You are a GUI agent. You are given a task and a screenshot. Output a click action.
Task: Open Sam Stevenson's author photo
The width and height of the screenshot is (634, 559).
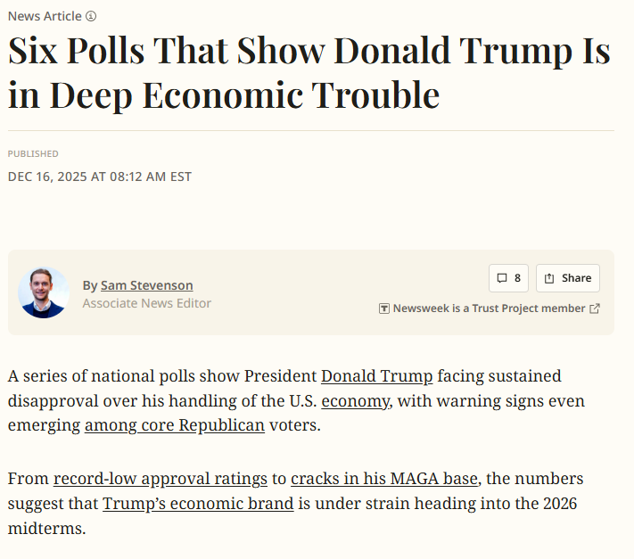43,292
